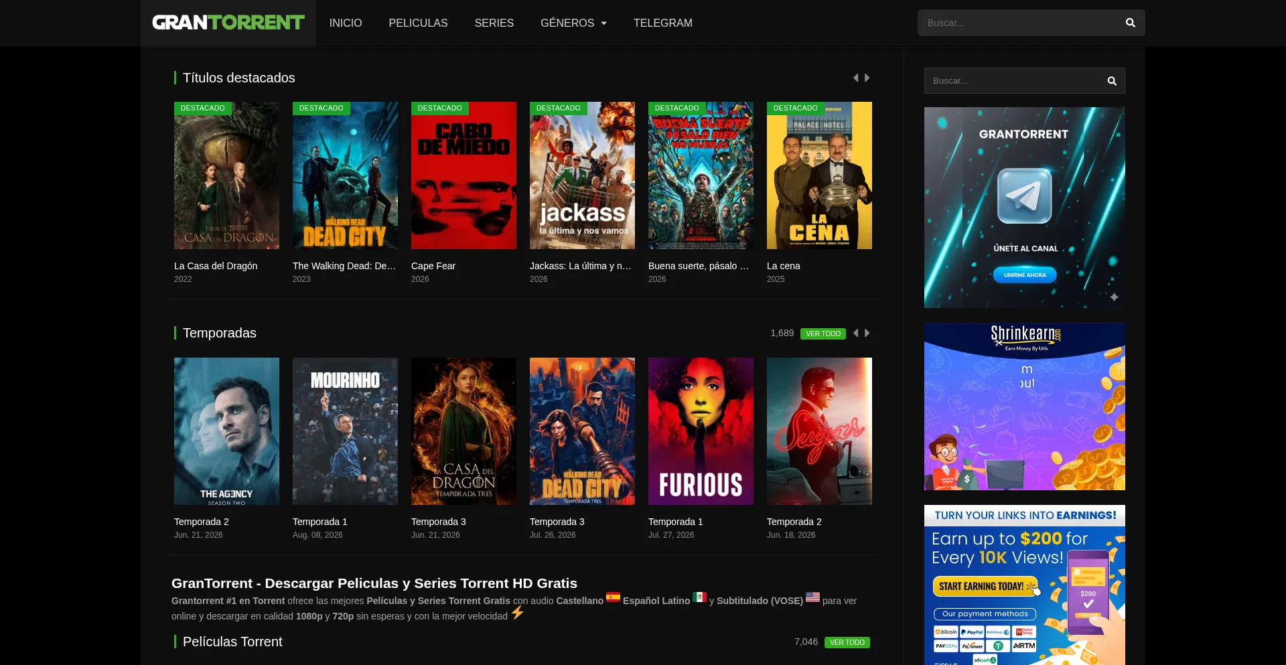
Task: Click the 'Jackass: La última y n…' title
Action: coord(581,266)
